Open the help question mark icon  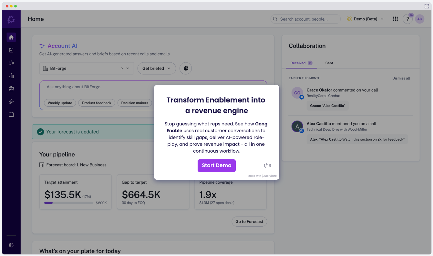[x=407, y=19]
